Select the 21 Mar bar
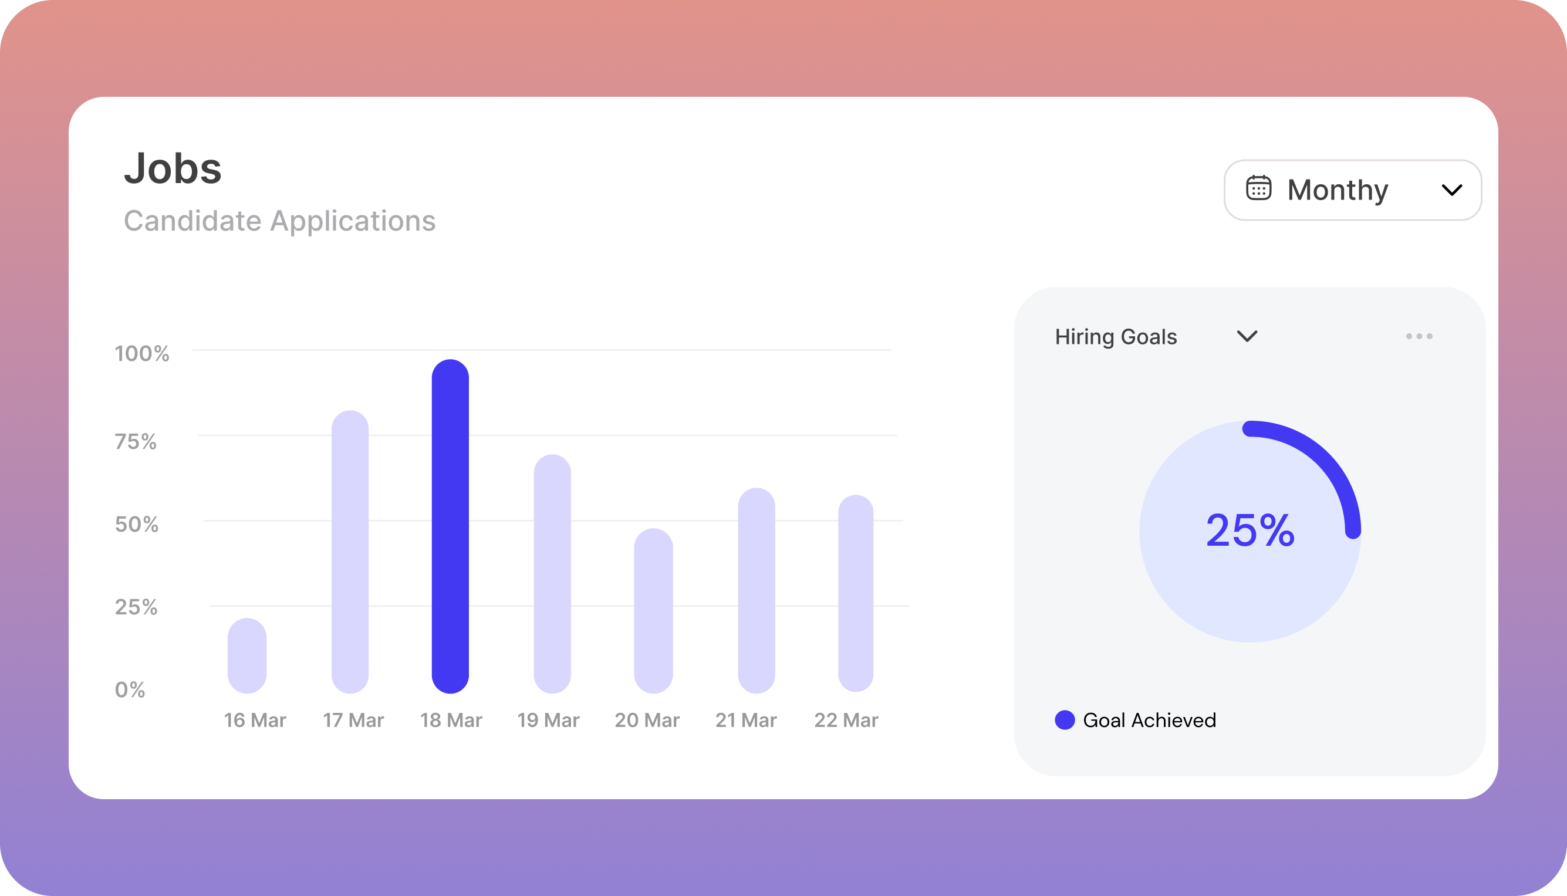Image resolution: width=1567 pixels, height=896 pixels. click(x=756, y=591)
